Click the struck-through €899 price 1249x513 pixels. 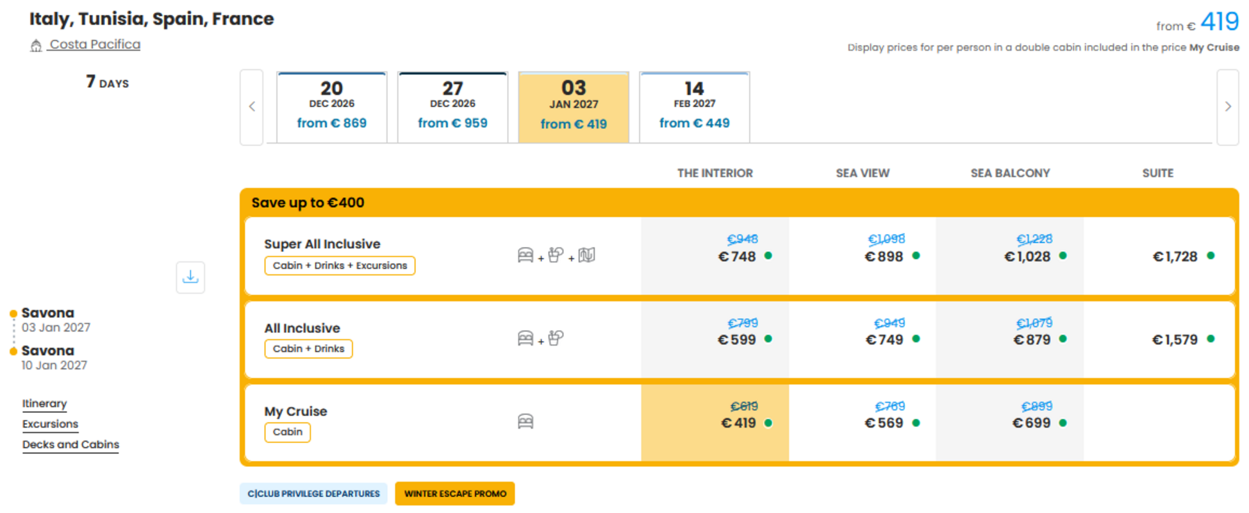1037,407
